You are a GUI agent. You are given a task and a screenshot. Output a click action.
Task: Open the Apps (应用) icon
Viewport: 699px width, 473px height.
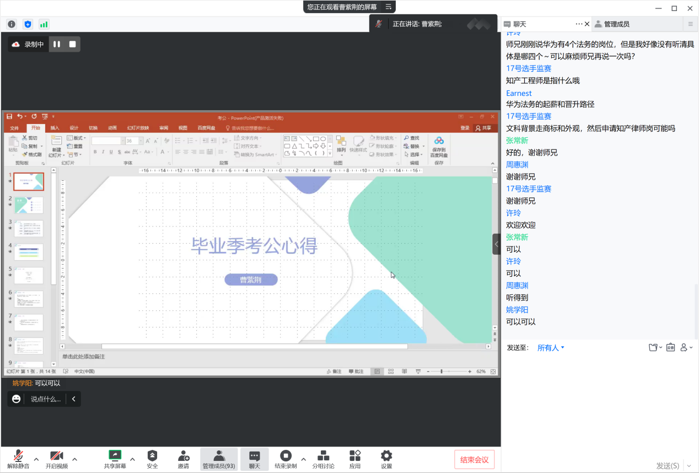354,456
